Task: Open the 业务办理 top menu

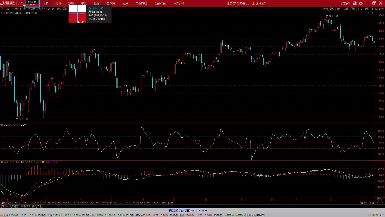Action: (179, 3)
